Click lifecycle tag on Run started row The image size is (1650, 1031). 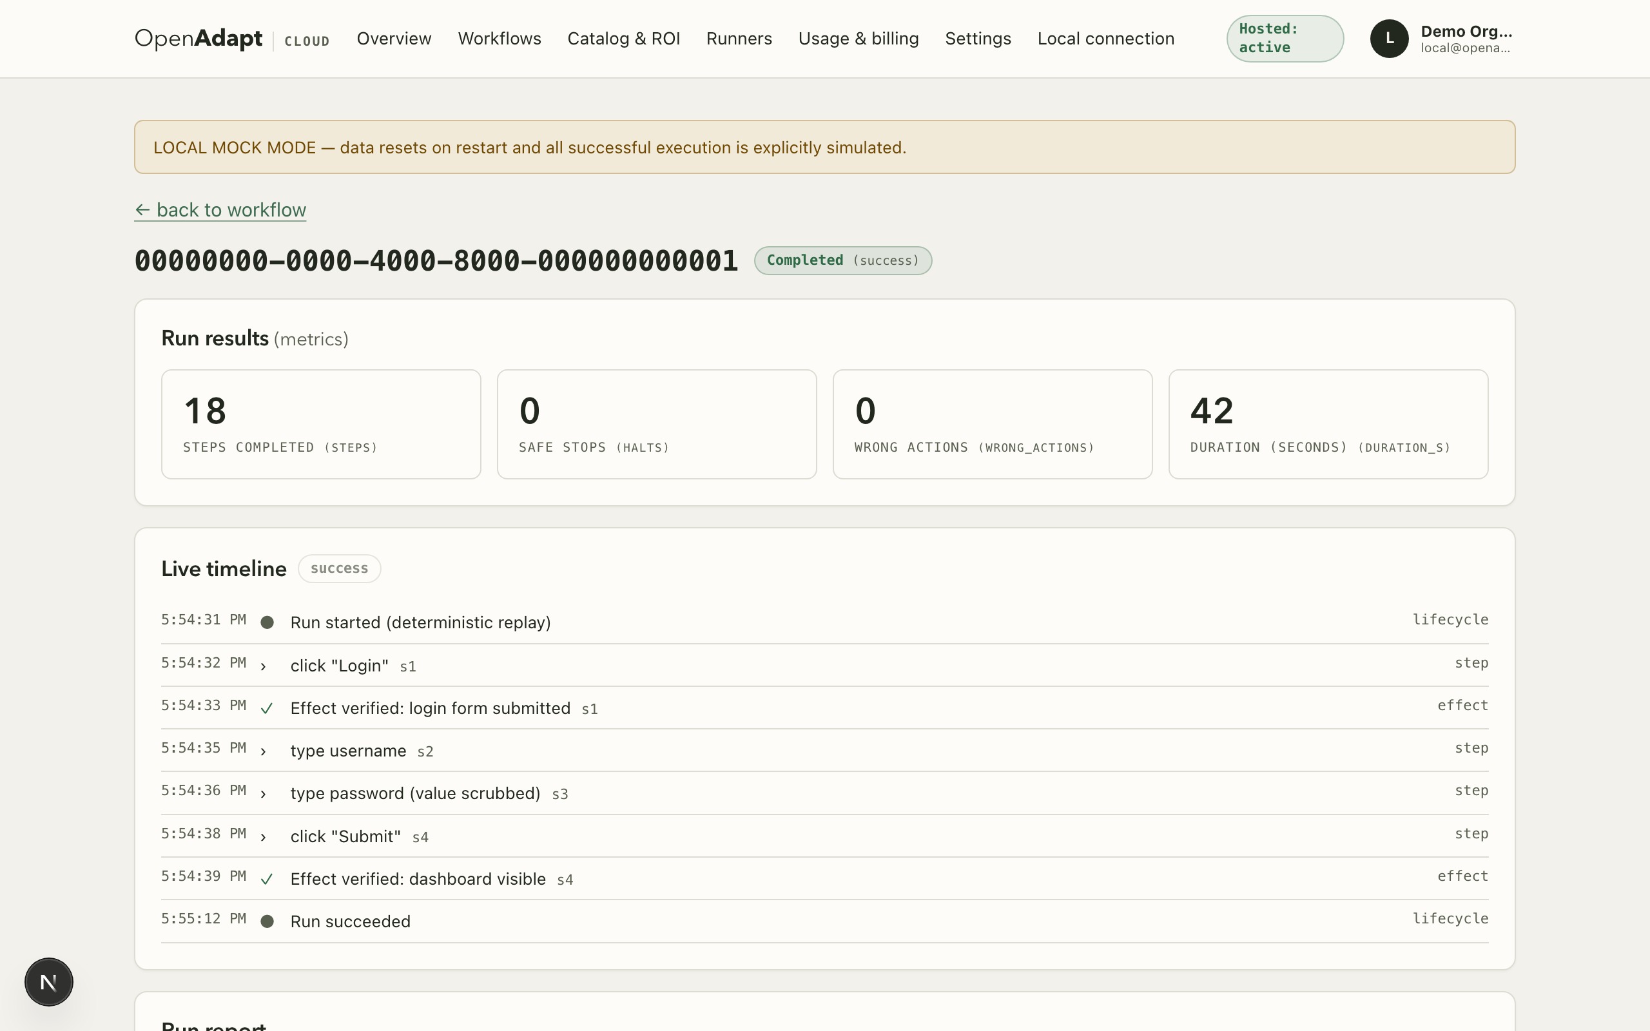1450,620
